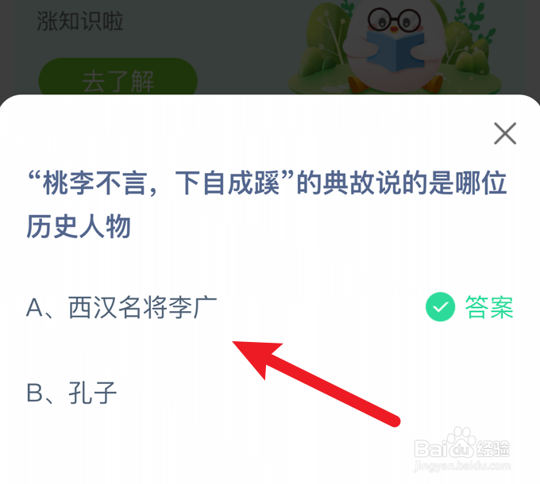Click the 涨知识啦 heading text

80,21
